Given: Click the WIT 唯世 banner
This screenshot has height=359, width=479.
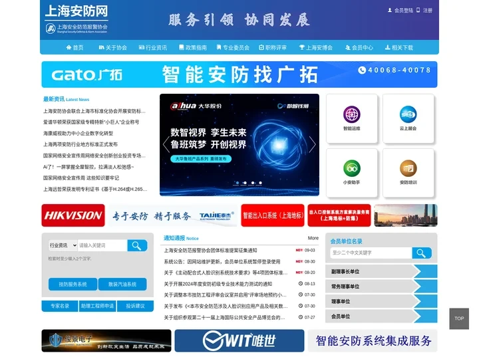Looking at the screenshot, I should pyautogui.click(x=239, y=340).
